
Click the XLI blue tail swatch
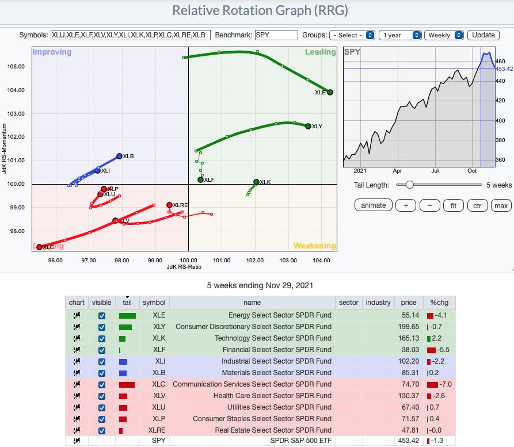click(123, 362)
